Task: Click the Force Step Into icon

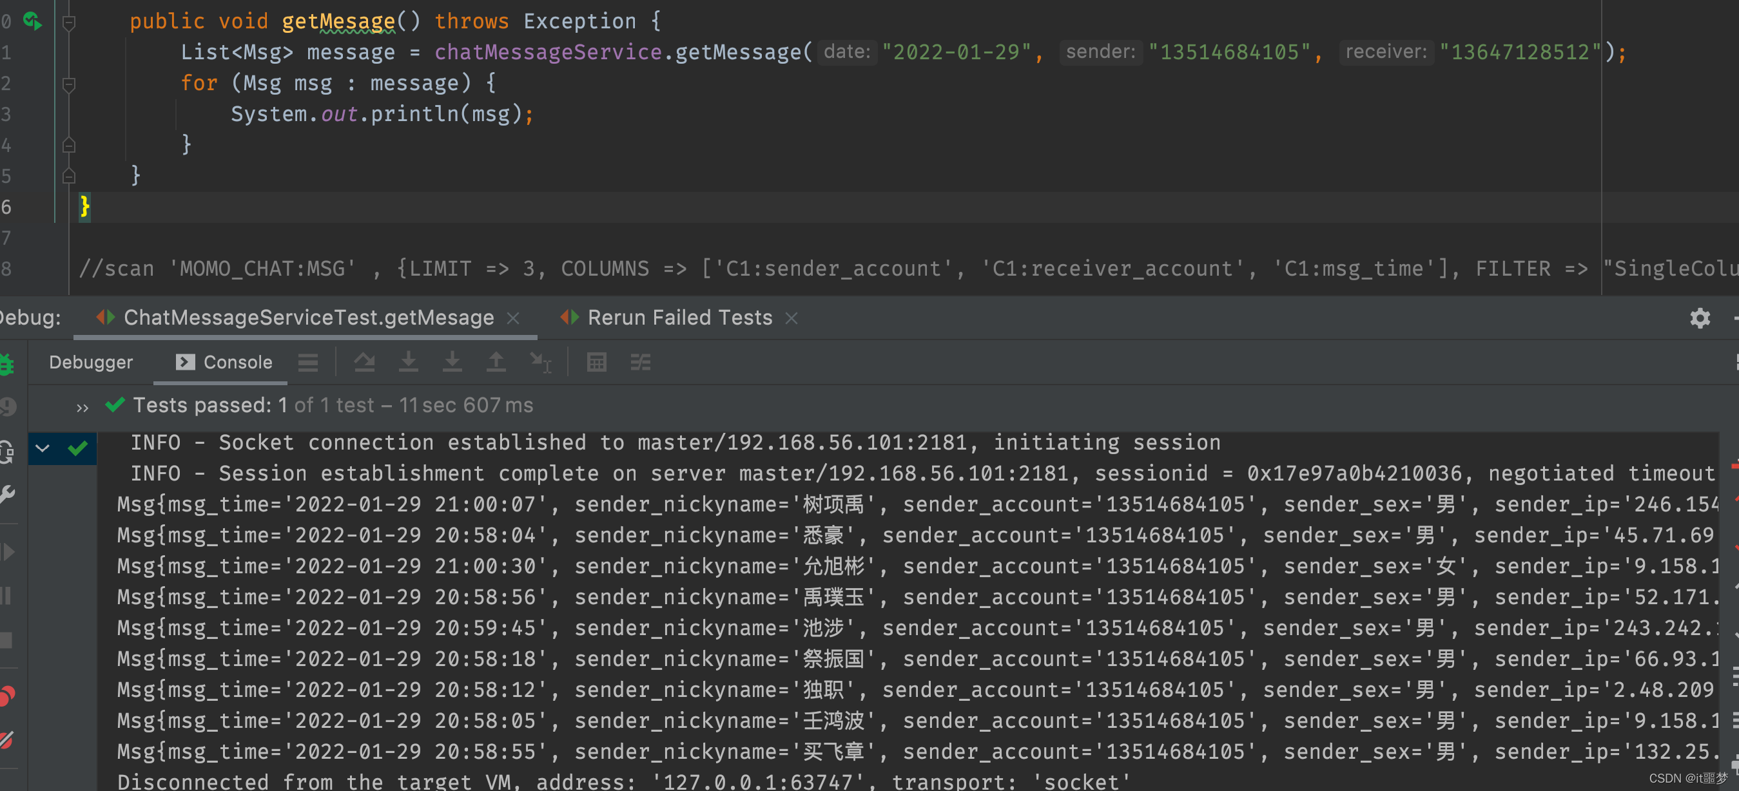Action: point(452,363)
